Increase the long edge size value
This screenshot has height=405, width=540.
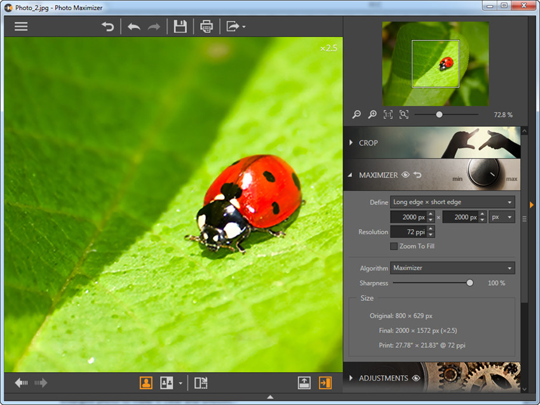pos(431,214)
